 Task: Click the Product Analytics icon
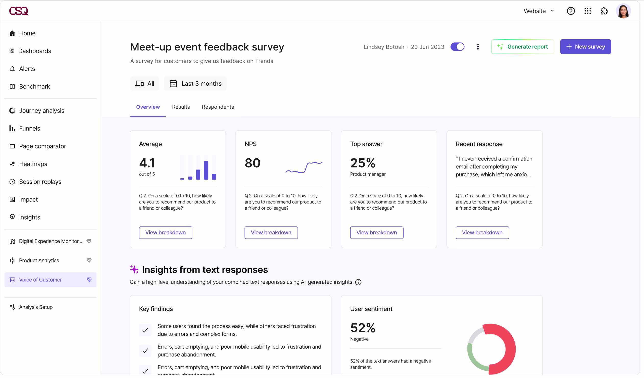[12, 260]
